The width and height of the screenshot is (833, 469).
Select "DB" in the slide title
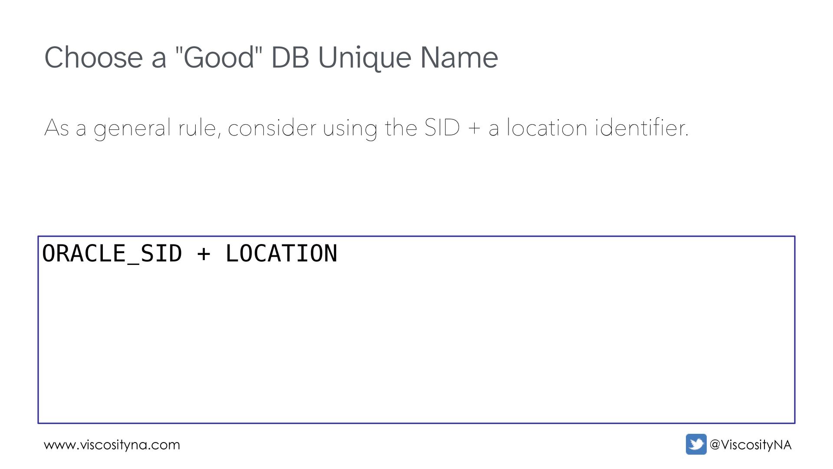290,57
